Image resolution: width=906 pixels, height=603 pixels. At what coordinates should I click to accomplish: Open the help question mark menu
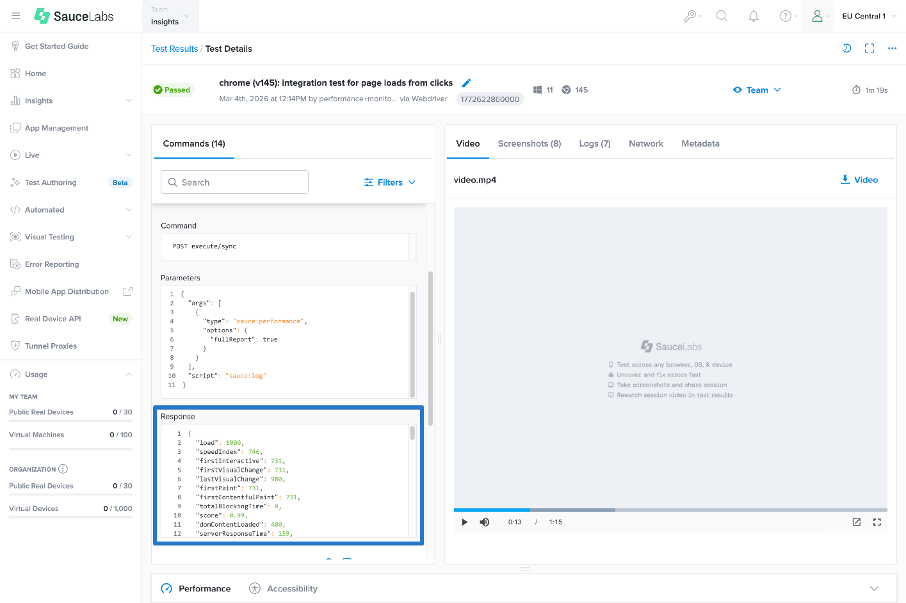[x=788, y=16]
